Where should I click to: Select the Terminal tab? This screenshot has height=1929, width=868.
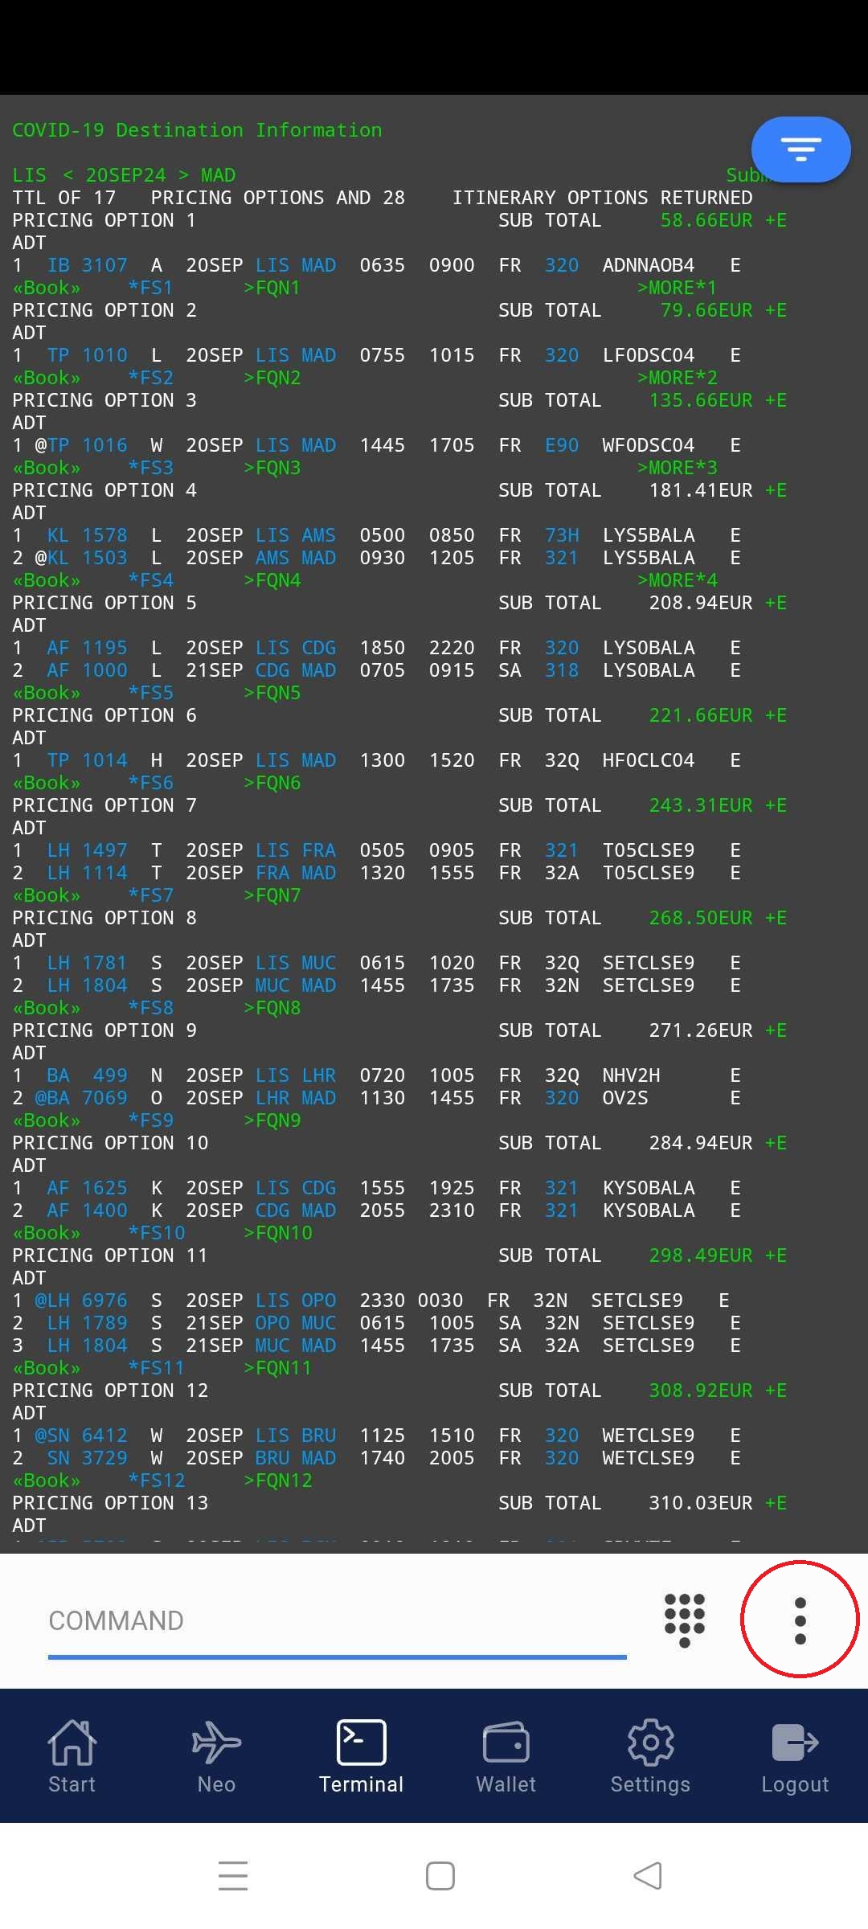pyautogui.click(x=362, y=1757)
